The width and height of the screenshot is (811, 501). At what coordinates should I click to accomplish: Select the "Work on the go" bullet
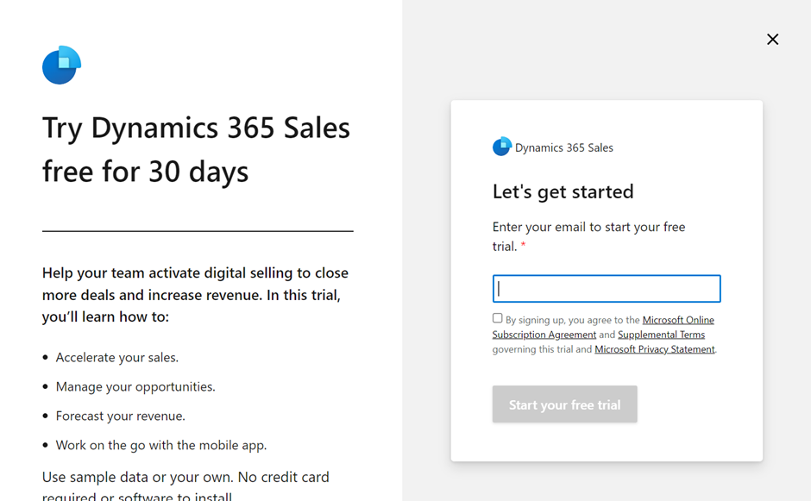[x=160, y=445]
